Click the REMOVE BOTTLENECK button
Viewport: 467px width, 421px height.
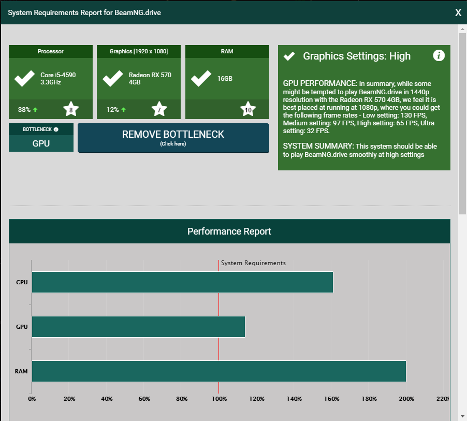point(173,138)
